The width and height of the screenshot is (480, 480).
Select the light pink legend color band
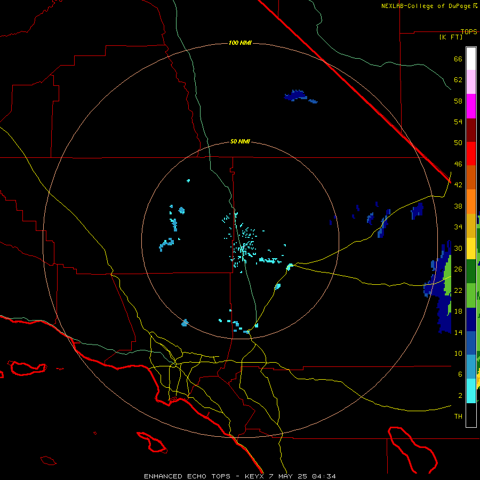(x=471, y=82)
